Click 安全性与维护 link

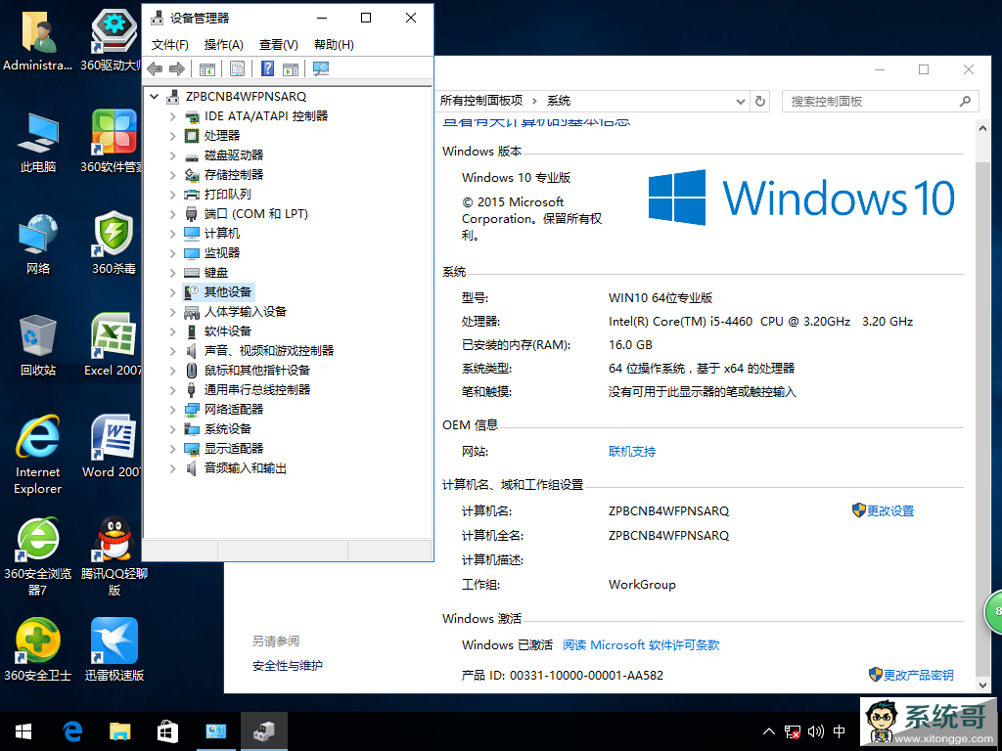click(288, 665)
